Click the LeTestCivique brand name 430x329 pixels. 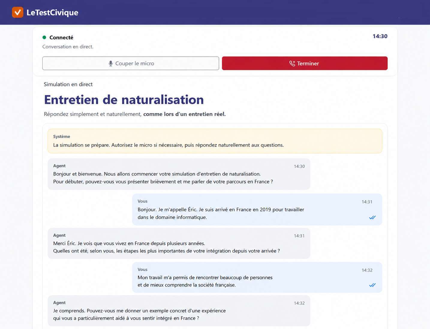(x=52, y=13)
